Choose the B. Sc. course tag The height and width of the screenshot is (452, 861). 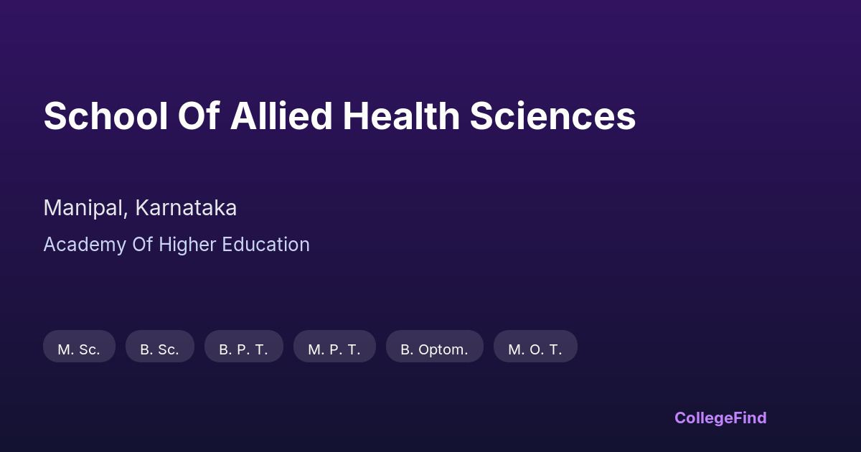point(159,349)
